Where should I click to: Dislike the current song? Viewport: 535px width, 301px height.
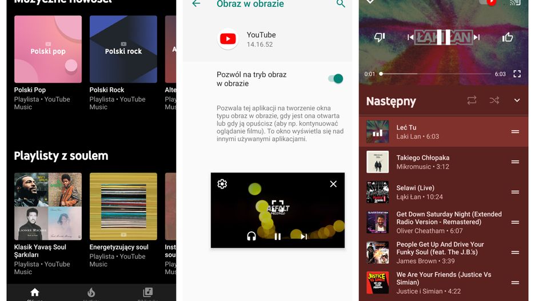pos(380,37)
